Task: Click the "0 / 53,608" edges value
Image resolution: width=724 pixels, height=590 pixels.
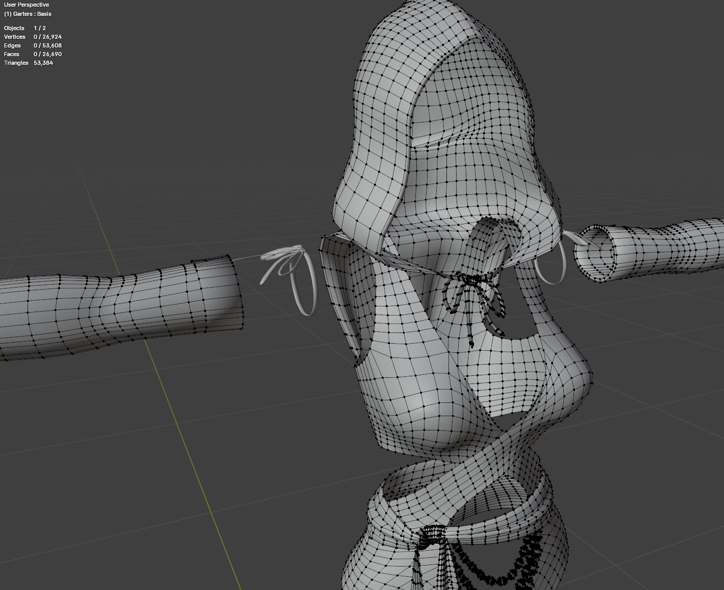Action: tap(48, 45)
